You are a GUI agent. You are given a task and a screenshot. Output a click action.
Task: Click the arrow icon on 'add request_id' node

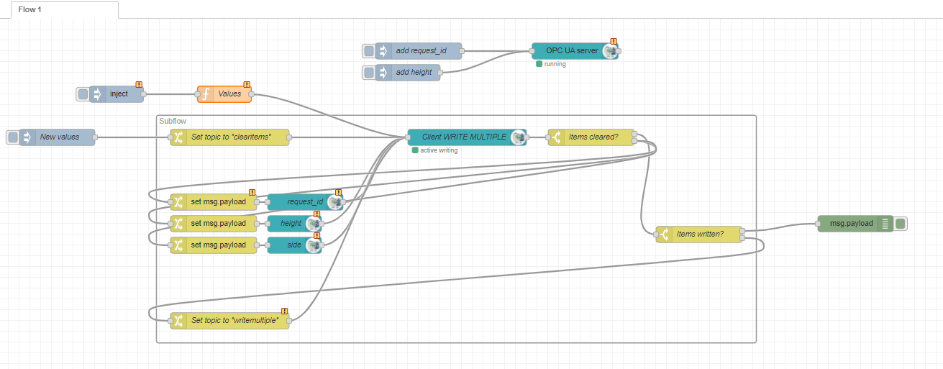[x=383, y=51]
